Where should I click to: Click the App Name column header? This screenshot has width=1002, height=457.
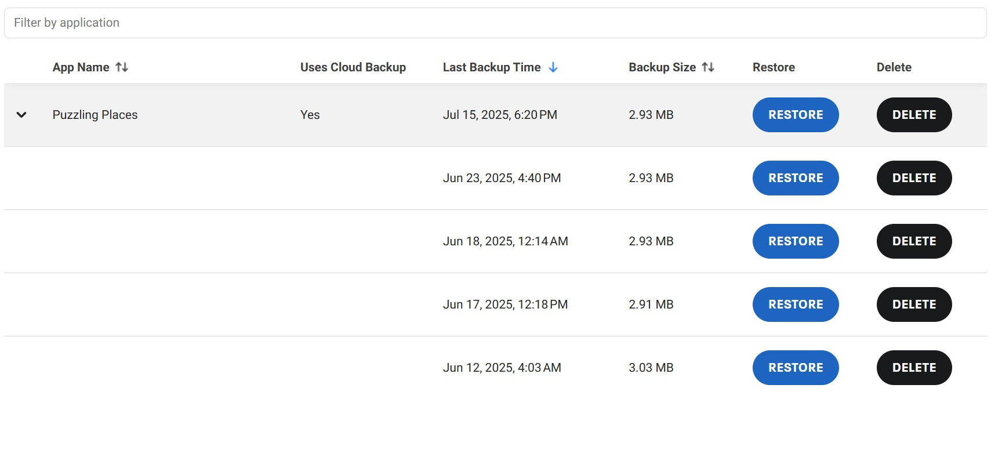coord(81,67)
